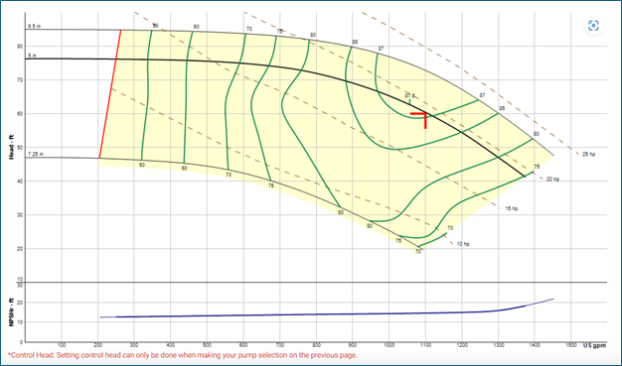Select the '10 hp' power line label
The height and width of the screenshot is (366, 622).
463,244
